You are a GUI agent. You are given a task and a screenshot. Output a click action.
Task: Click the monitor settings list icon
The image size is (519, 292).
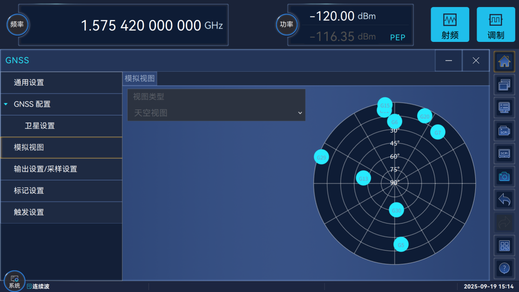point(504,108)
